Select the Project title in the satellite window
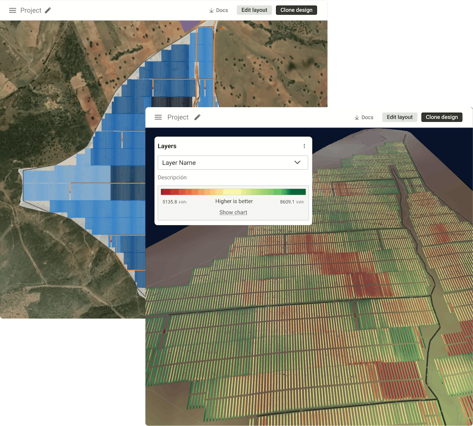Viewport: 473px width, 426px height. pyautogui.click(x=31, y=10)
